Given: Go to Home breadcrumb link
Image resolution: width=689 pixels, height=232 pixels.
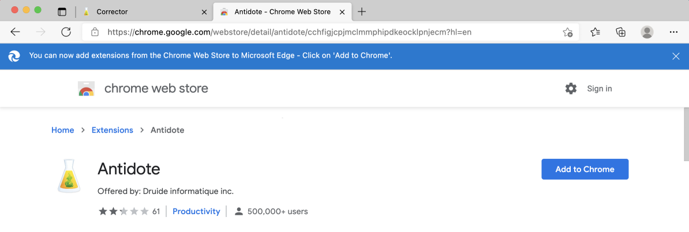Looking at the screenshot, I should click(x=62, y=130).
